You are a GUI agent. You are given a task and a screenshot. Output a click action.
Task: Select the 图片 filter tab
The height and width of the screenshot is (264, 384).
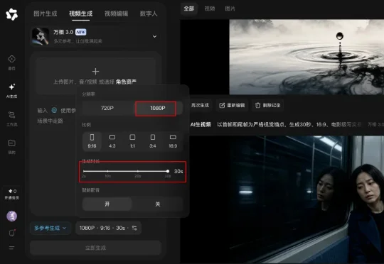pos(230,9)
